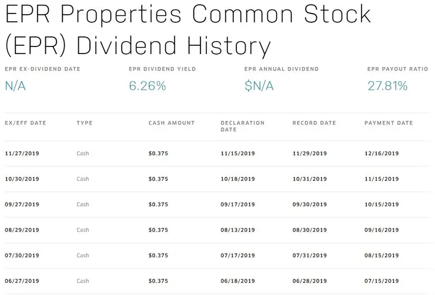Click the EPR Payout Ratio value 27.81%
Image resolution: width=435 pixels, height=295 pixels.
click(387, 86)
